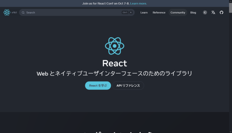Click the magnifier search icon
The width and height of the screenshot is (232, 133).
point(23,13)
